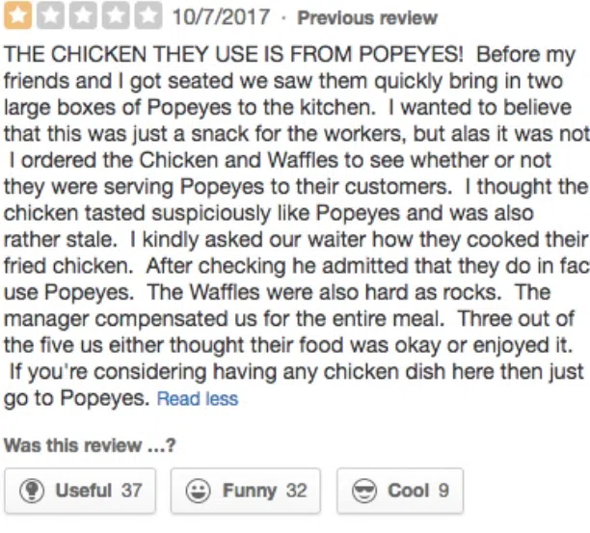Click the Previous review label
Viewport: 590px width, 533px height.
[366, 18]
